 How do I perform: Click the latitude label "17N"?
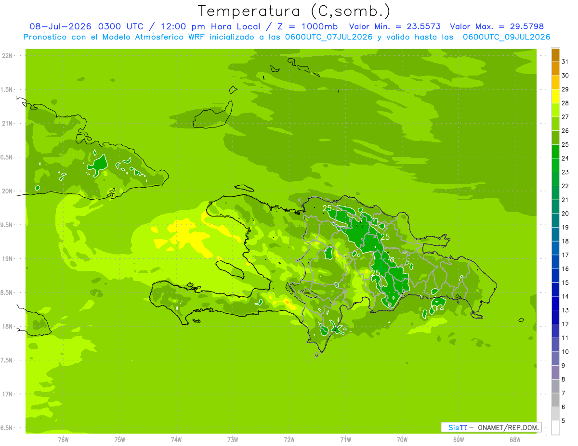8,394
